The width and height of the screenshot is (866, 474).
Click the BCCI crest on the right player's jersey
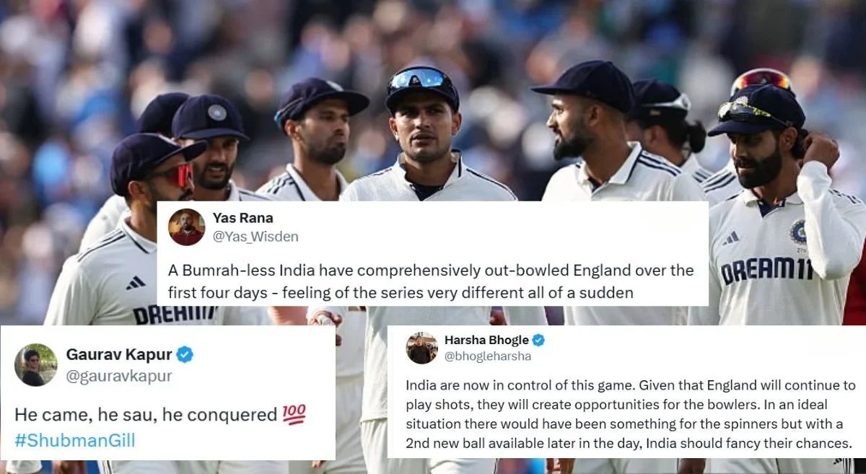coord(797,232)
